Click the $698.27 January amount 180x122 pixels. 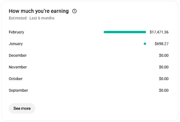point(161,44)
